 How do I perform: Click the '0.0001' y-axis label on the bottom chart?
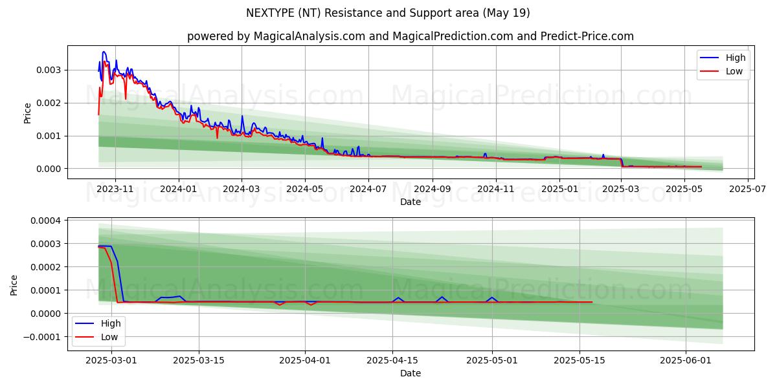click(46, 290)
